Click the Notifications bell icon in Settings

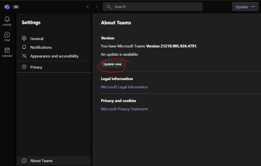(x=24, y=47)
